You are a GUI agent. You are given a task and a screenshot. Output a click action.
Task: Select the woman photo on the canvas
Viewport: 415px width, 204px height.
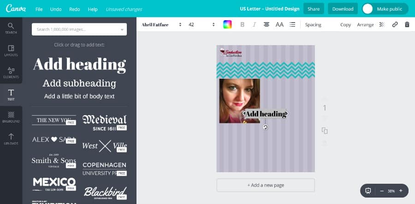pyautogui.click(x=239, y=101)
